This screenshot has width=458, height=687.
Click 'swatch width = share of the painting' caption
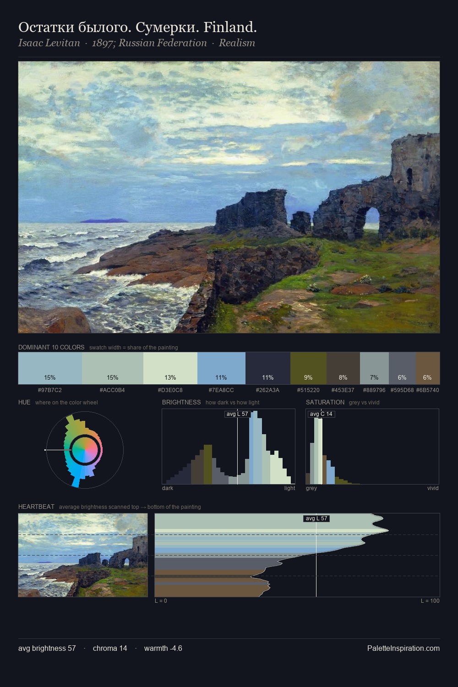click(133, 348)
